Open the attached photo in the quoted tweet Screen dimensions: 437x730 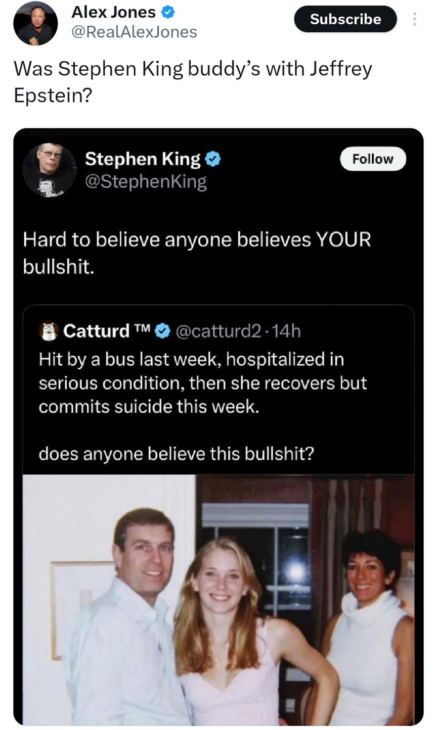218,600
